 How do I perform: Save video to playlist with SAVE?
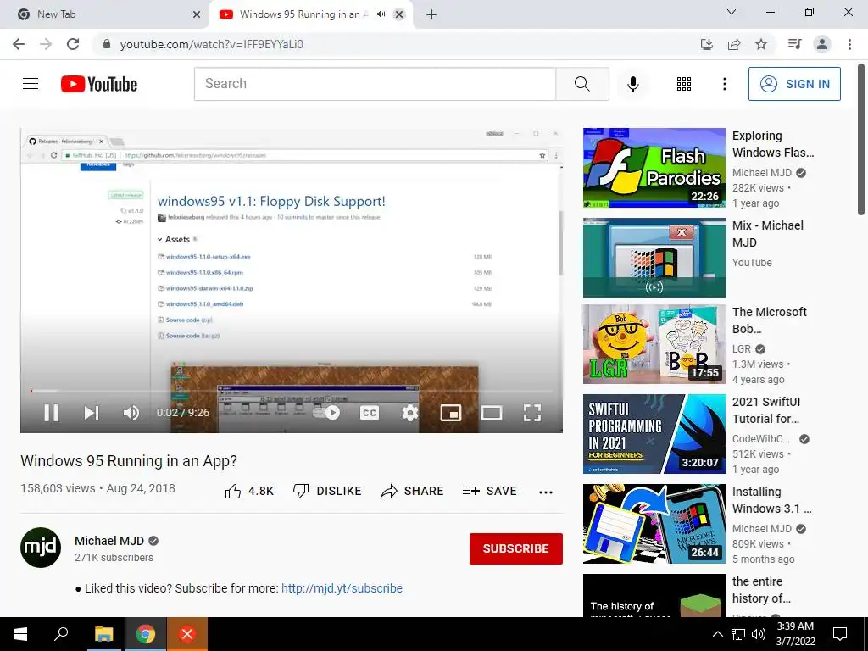[x=490, y=491]
